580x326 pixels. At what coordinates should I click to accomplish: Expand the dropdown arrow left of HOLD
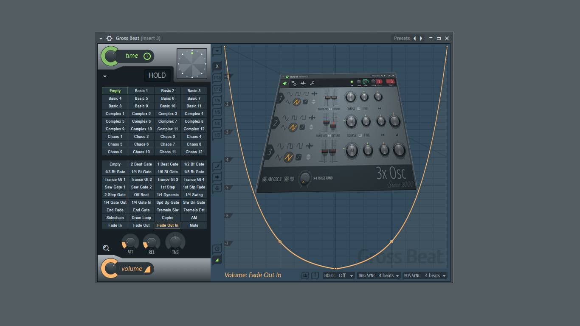[x=105, y=77]
